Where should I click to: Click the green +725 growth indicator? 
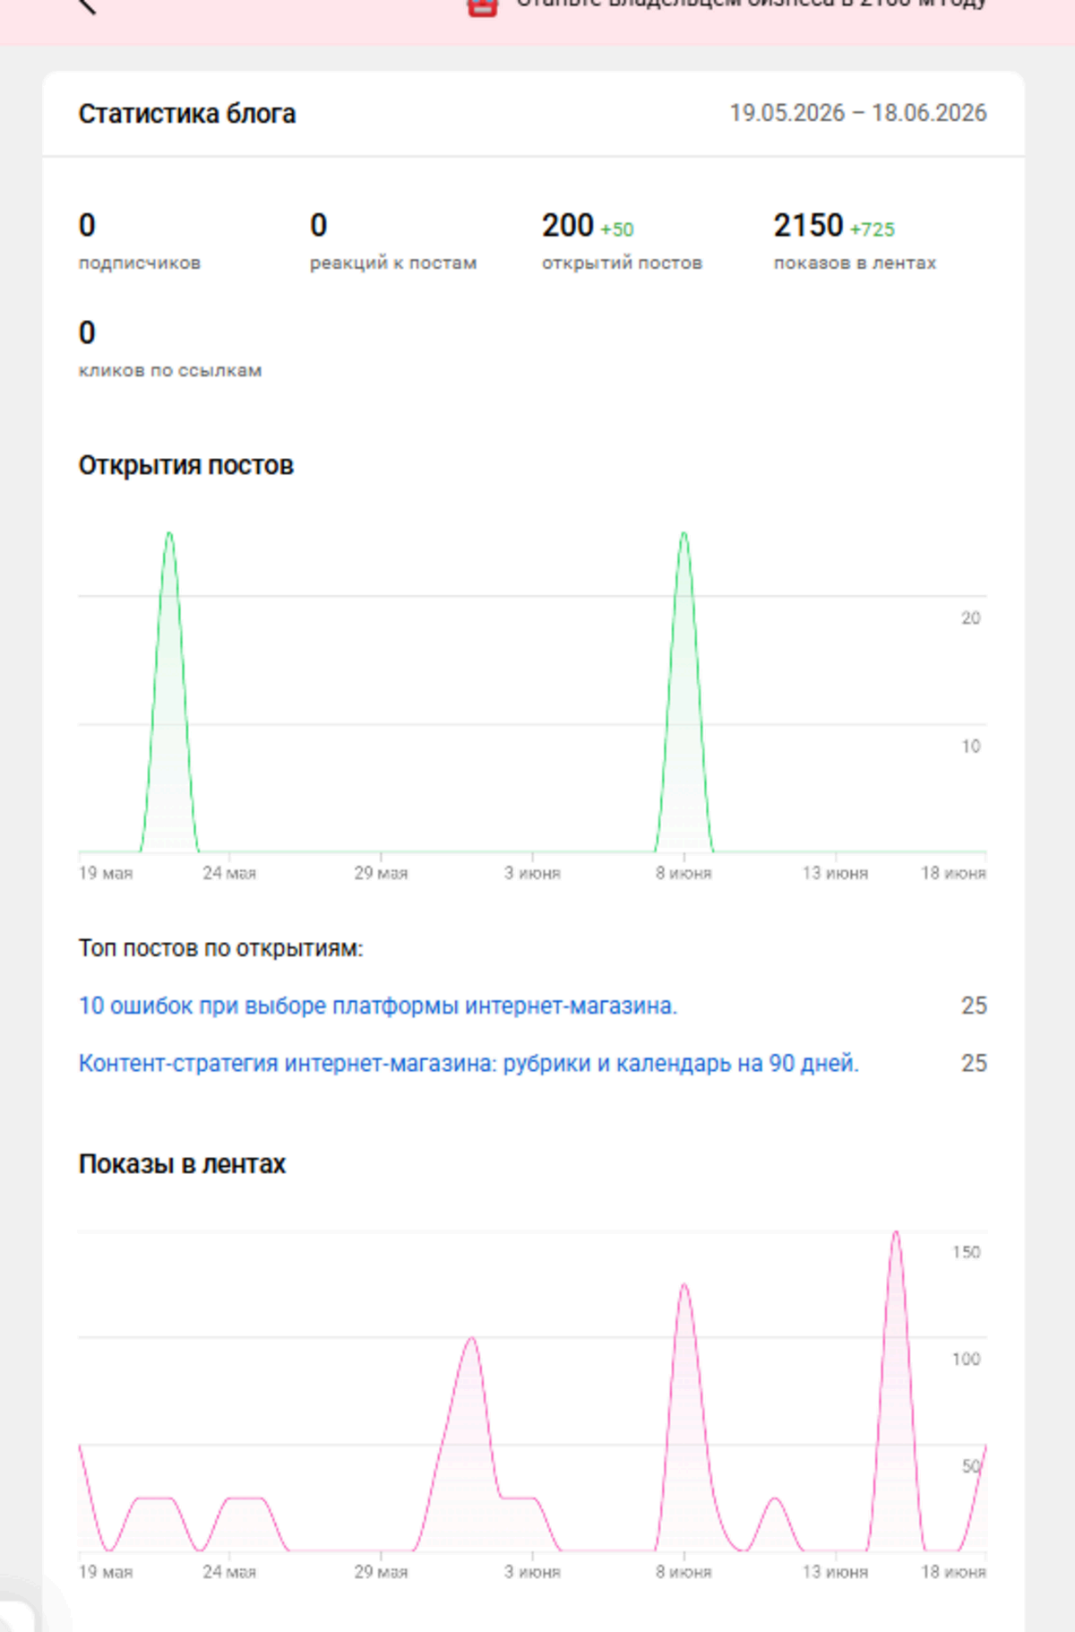click(x=873, y=229)
